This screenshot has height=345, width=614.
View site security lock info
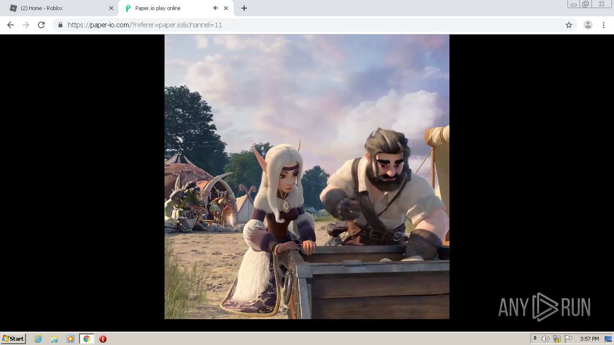click(x=60, y=25)
